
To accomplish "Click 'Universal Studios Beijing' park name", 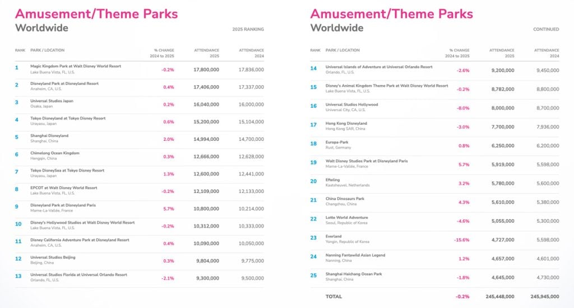I will coord(53,258).
